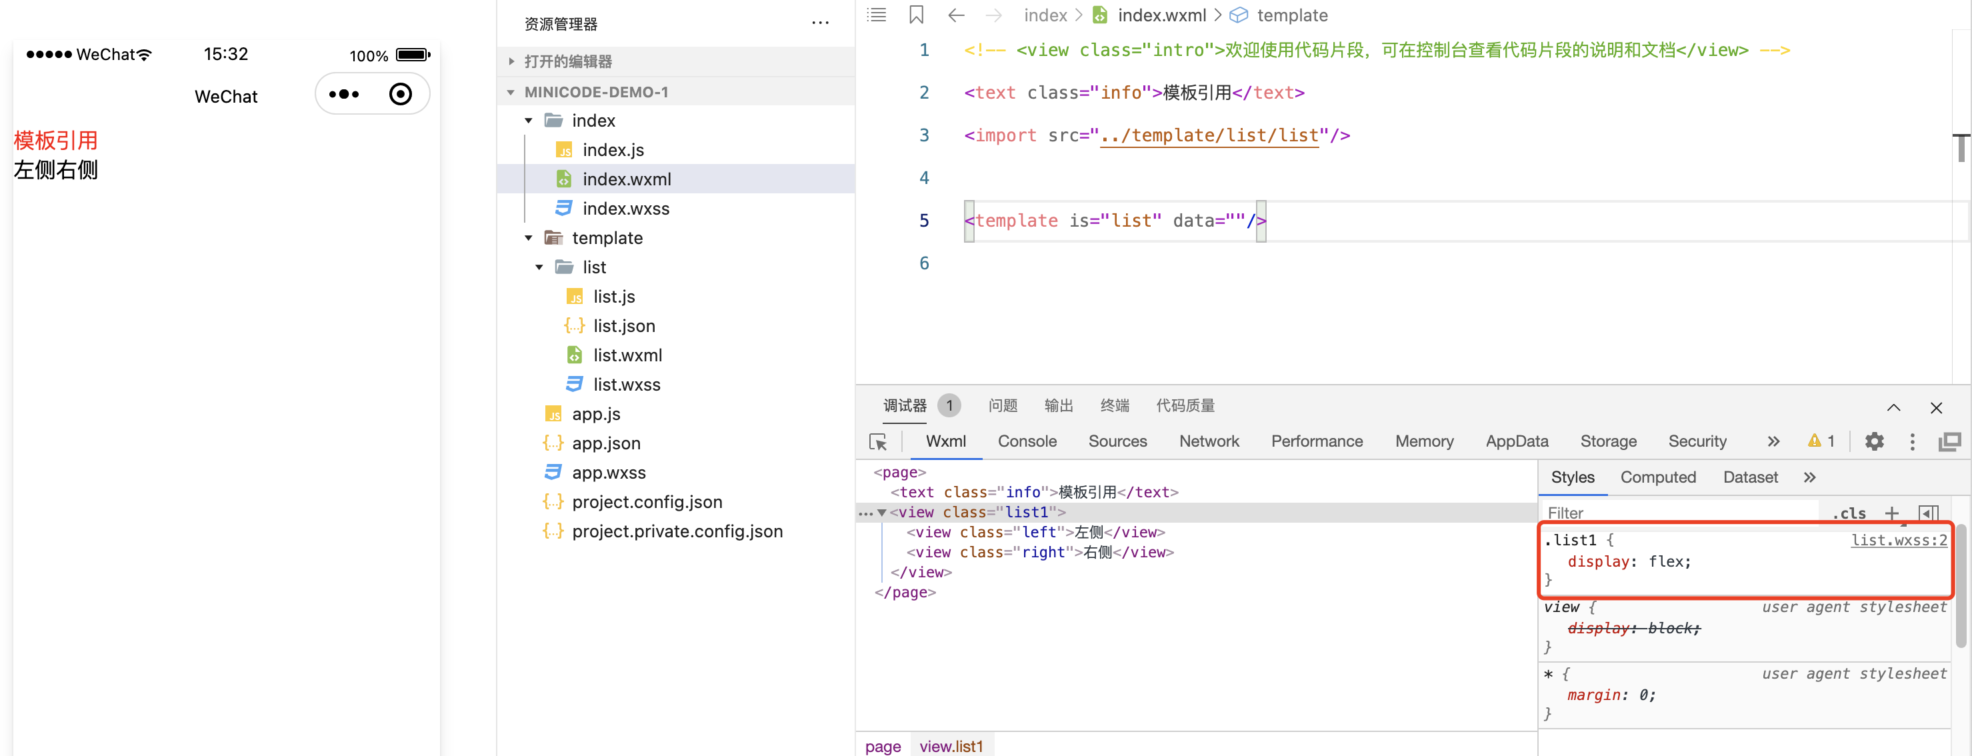
Task: Toggle the .cls class editor
Action: [1849, 513]
